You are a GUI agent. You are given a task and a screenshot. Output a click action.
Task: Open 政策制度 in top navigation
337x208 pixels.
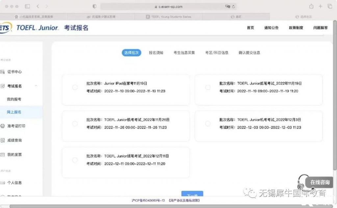(x=296, y=28)
